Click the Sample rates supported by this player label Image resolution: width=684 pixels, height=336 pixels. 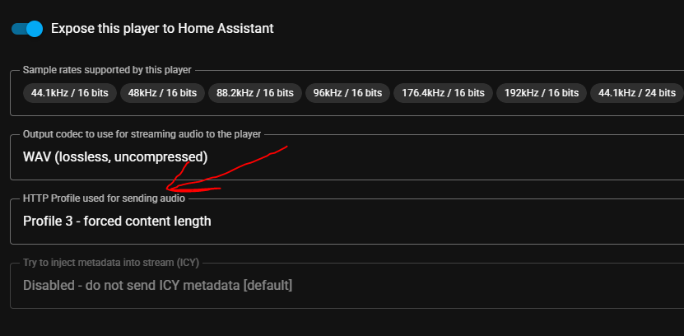[x=107, y=70]
